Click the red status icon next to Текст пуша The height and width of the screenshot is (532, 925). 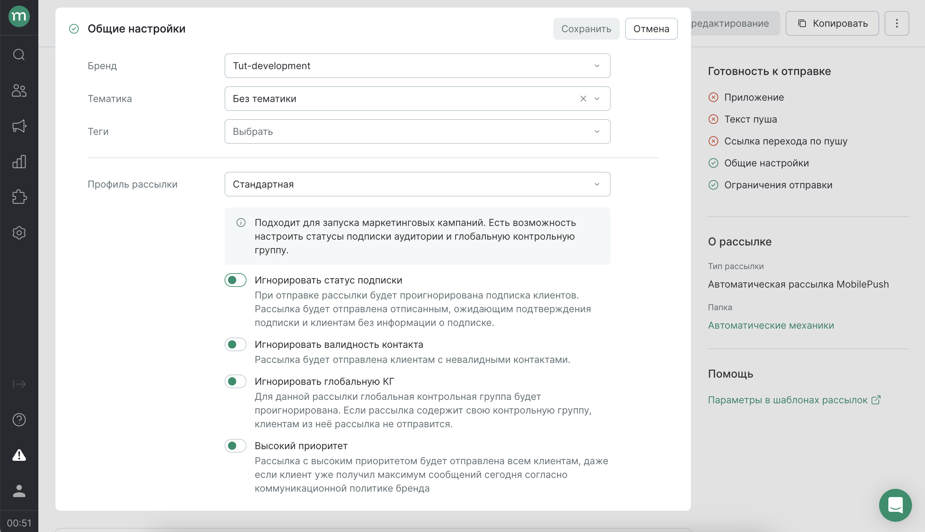(713, 119)
